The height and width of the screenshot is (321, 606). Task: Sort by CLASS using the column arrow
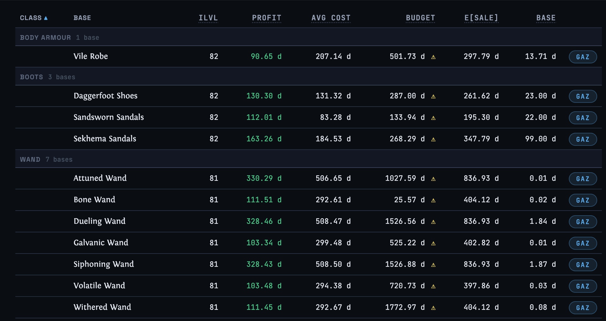pos(46,18)
